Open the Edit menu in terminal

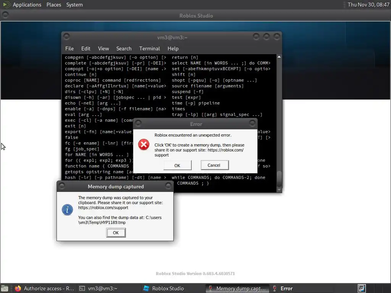86,48
